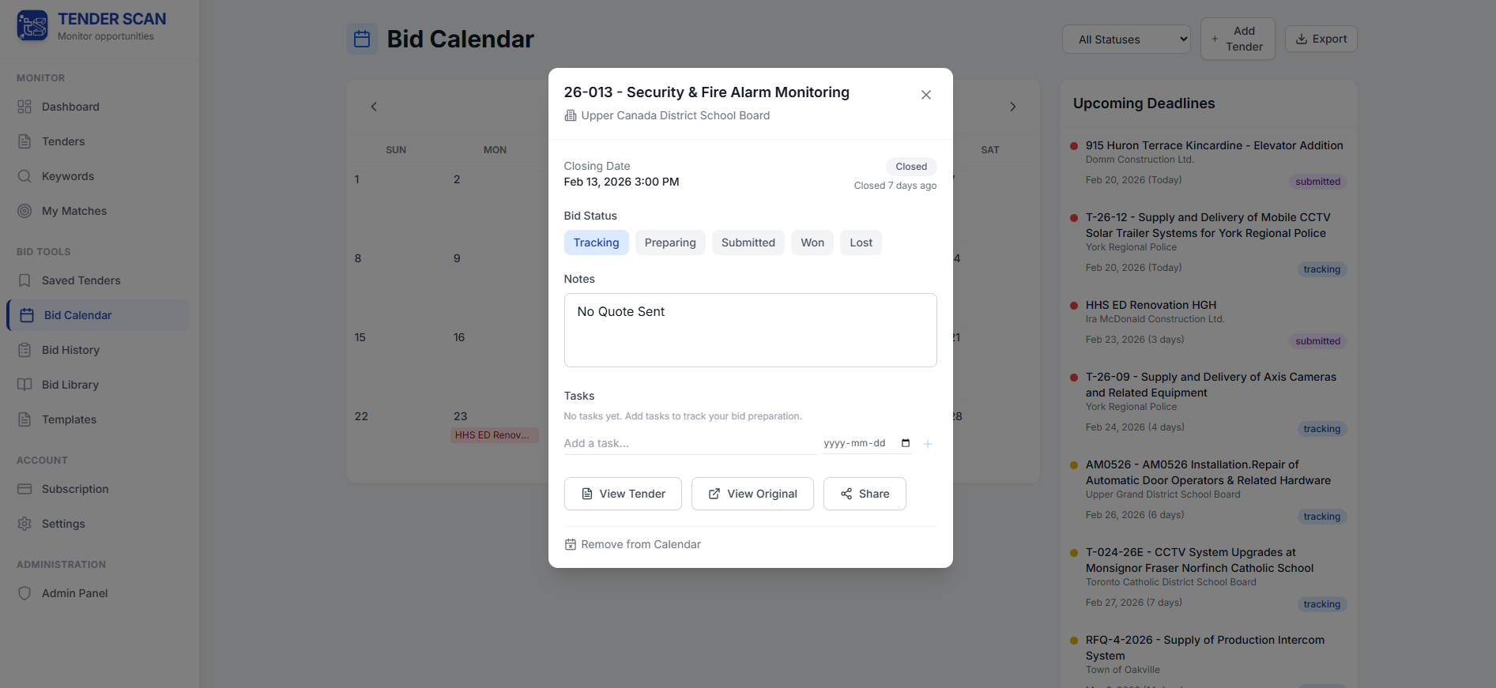Image resolution: width=1496 pixels, height=688 pixels.
Task: Open the Templates section
Action: [69, 419]
